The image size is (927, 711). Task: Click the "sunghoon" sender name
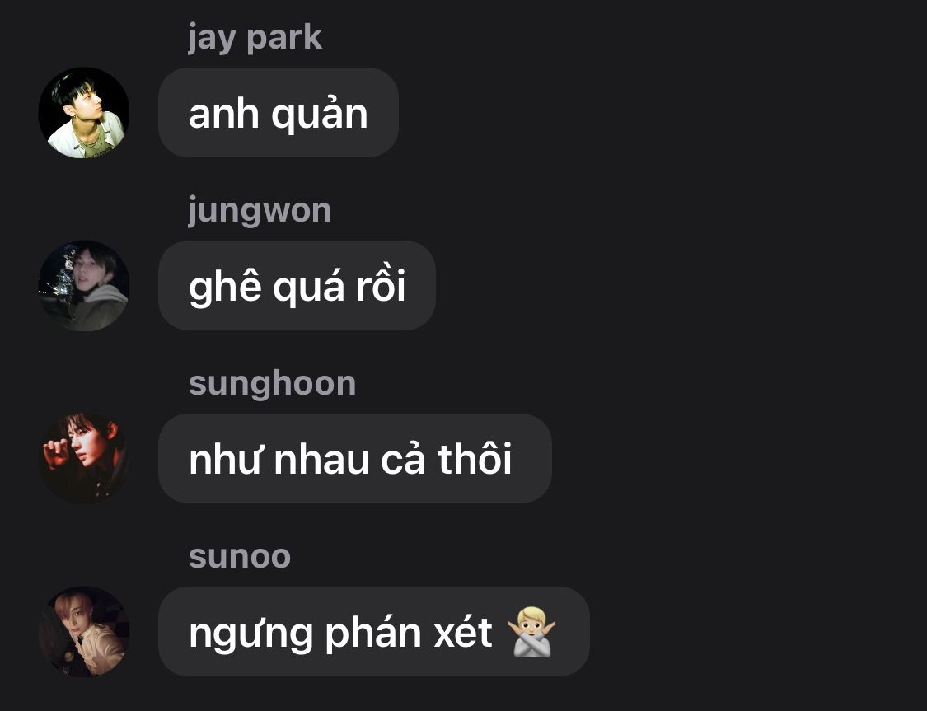pyautogui.click(x=273, y=384)
